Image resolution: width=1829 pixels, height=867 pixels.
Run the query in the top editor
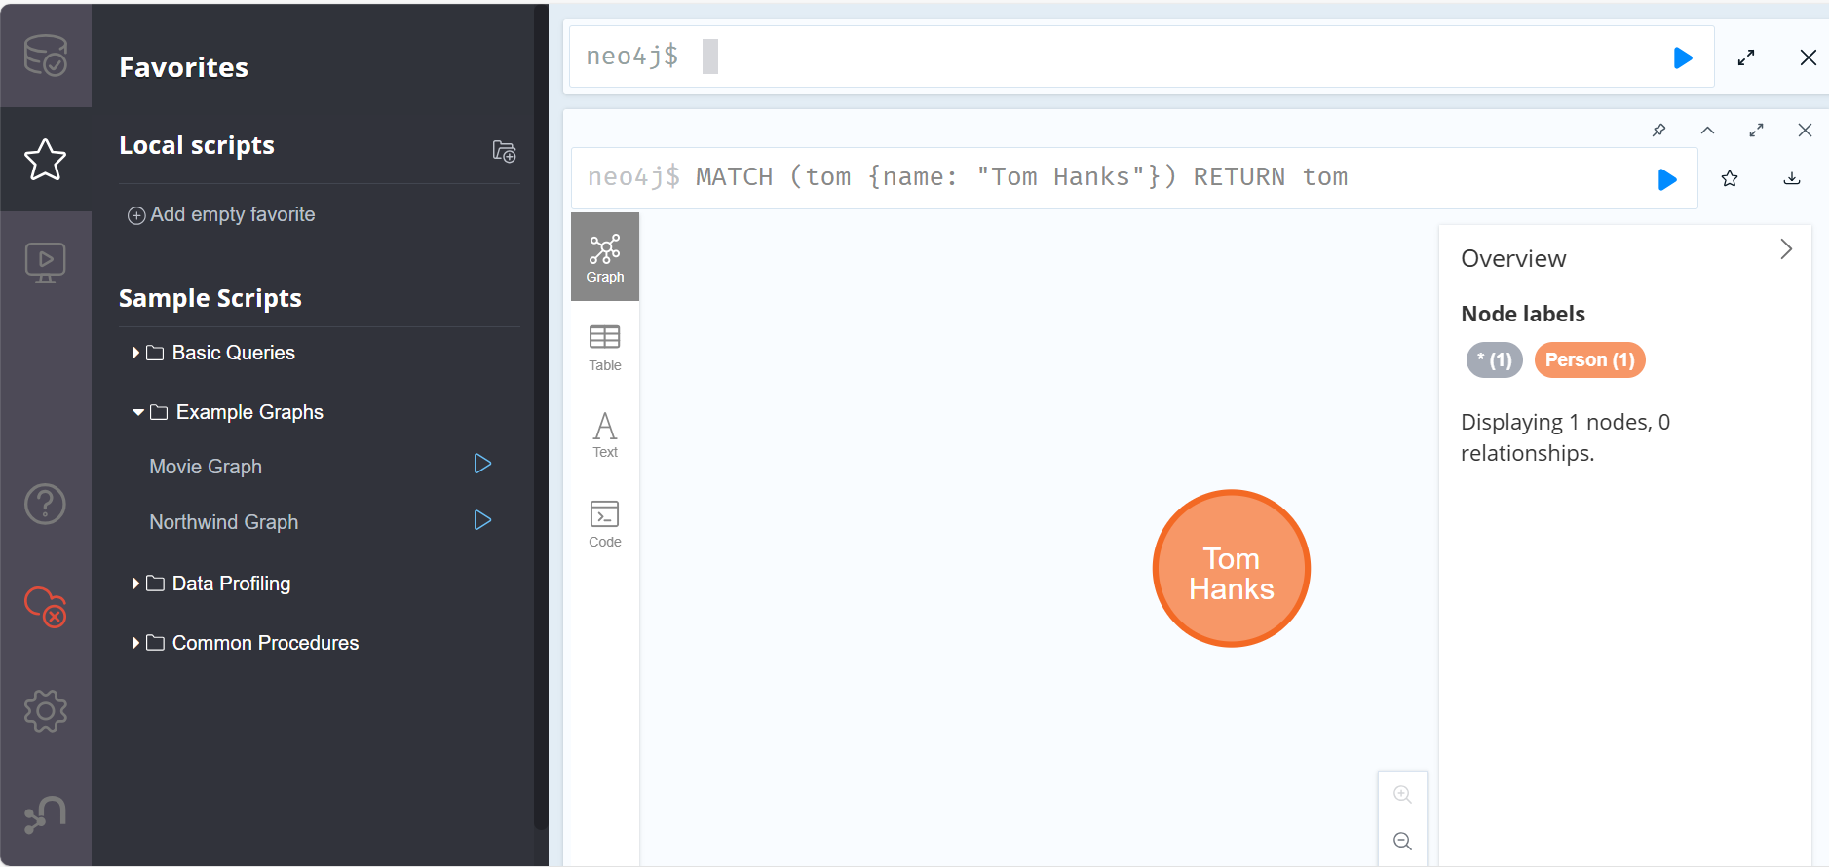pyautogui.click(x=1683, y=58)
